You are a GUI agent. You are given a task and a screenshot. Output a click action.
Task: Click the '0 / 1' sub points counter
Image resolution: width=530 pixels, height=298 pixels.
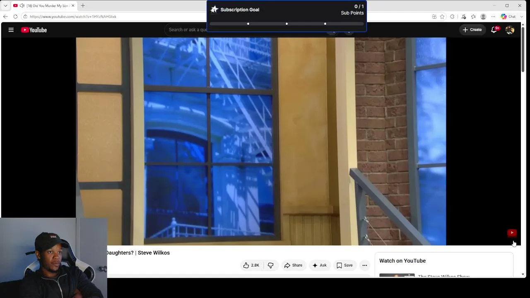pos(359,7)
